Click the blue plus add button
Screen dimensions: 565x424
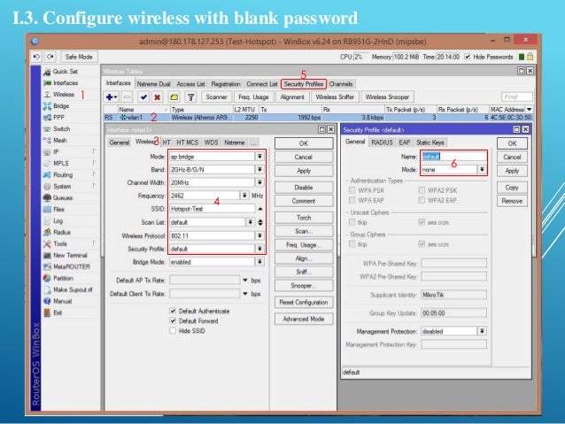point(112,96)
